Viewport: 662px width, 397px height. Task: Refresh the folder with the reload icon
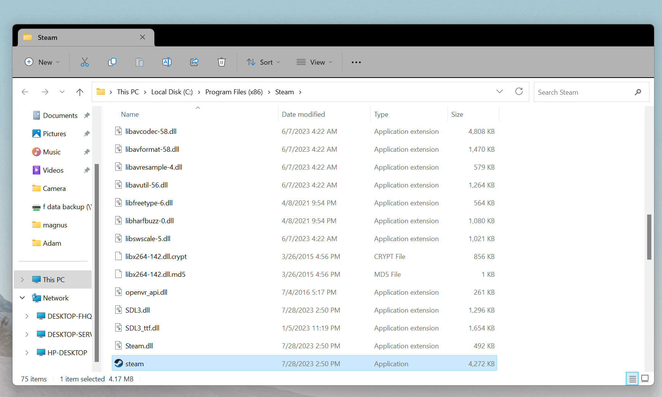pyautogui.click(x=519, y=92)
